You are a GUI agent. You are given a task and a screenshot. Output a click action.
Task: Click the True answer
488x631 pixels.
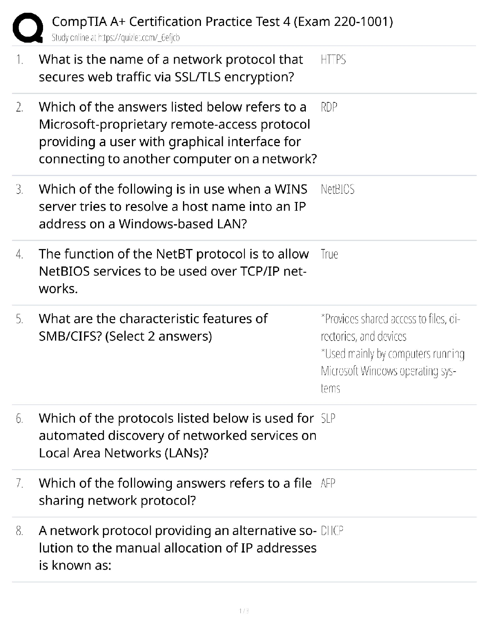click(329, 254)
